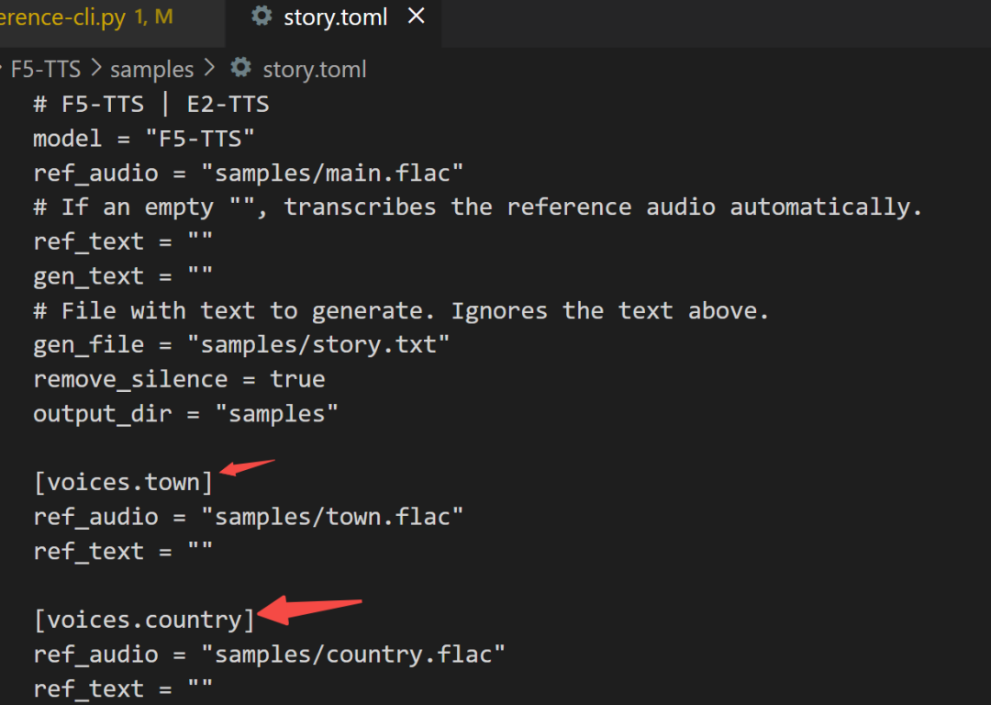Viewport: 991px width, 705px height.
Task: Place cursor on comment "# F5-TTS | E2-TTS"
Action: (151, 104)
